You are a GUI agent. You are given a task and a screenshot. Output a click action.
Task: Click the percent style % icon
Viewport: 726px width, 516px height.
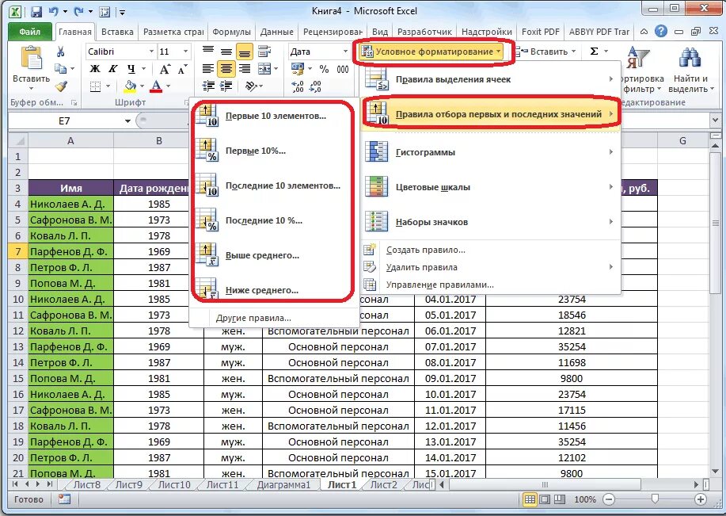324,69
